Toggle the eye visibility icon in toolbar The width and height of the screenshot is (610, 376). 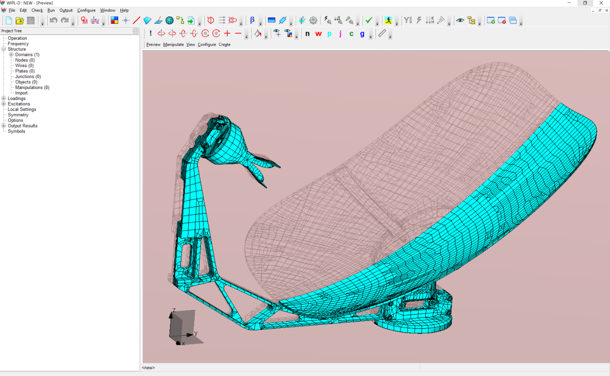(460, 20)
